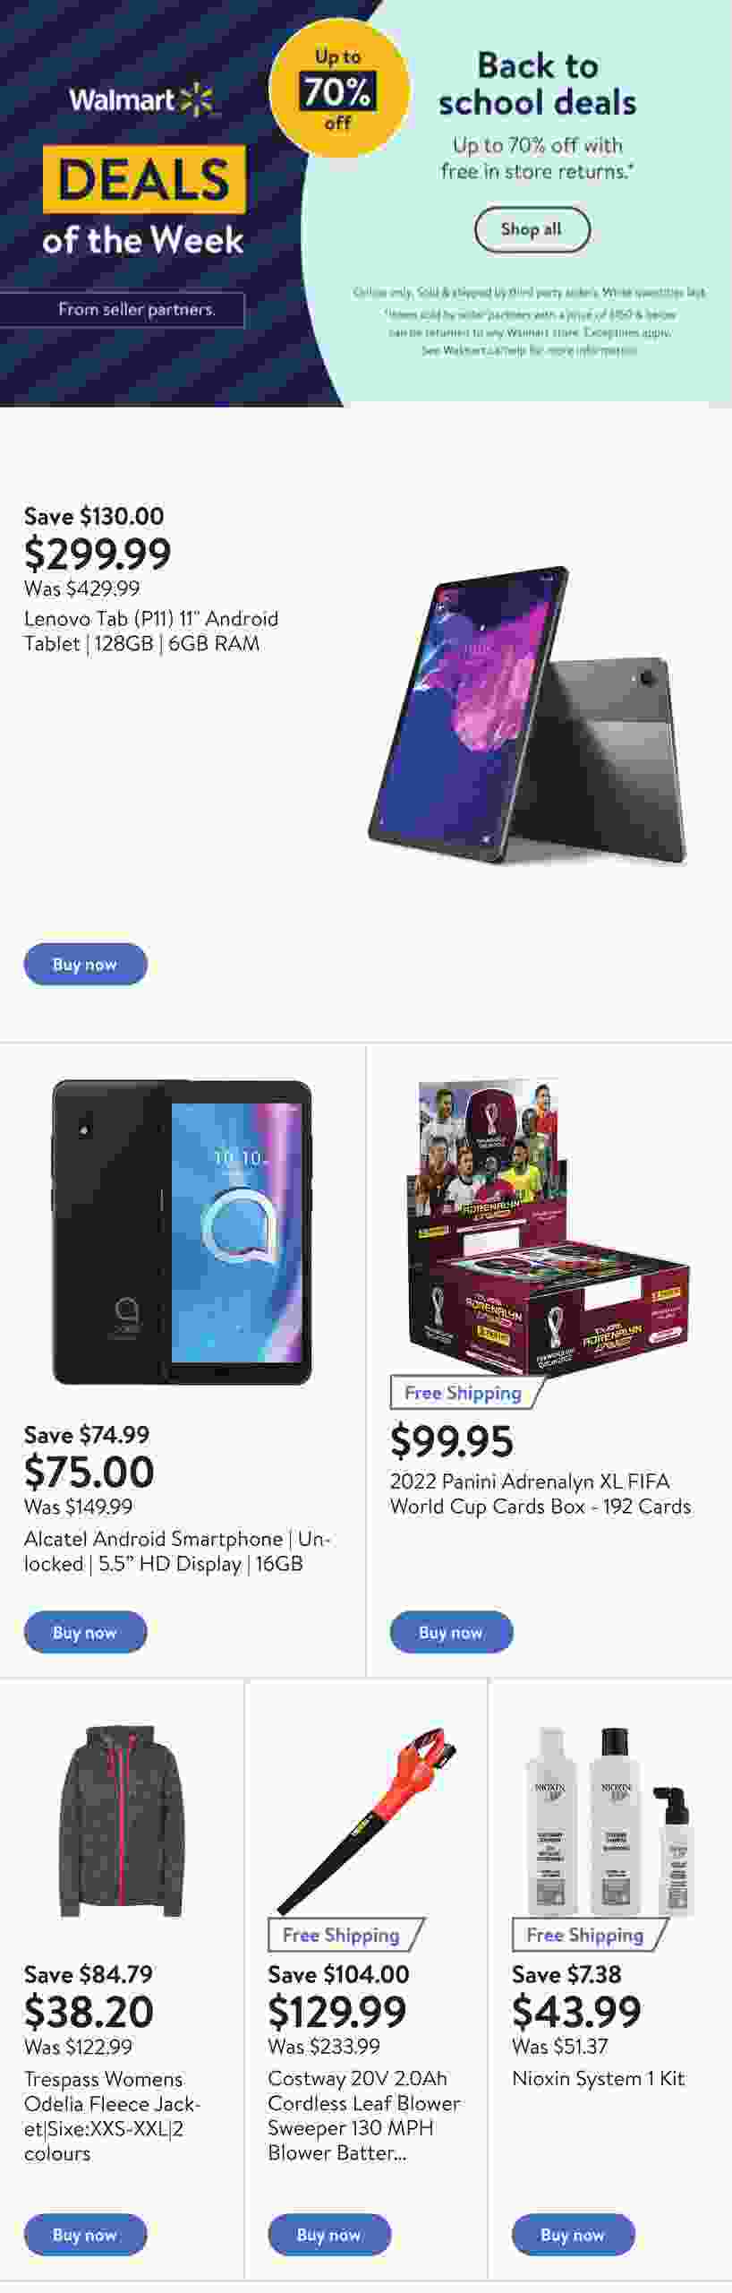Open the Shop all back to school deals
Screen dimensions: 732x2293
tap(532, 229)
